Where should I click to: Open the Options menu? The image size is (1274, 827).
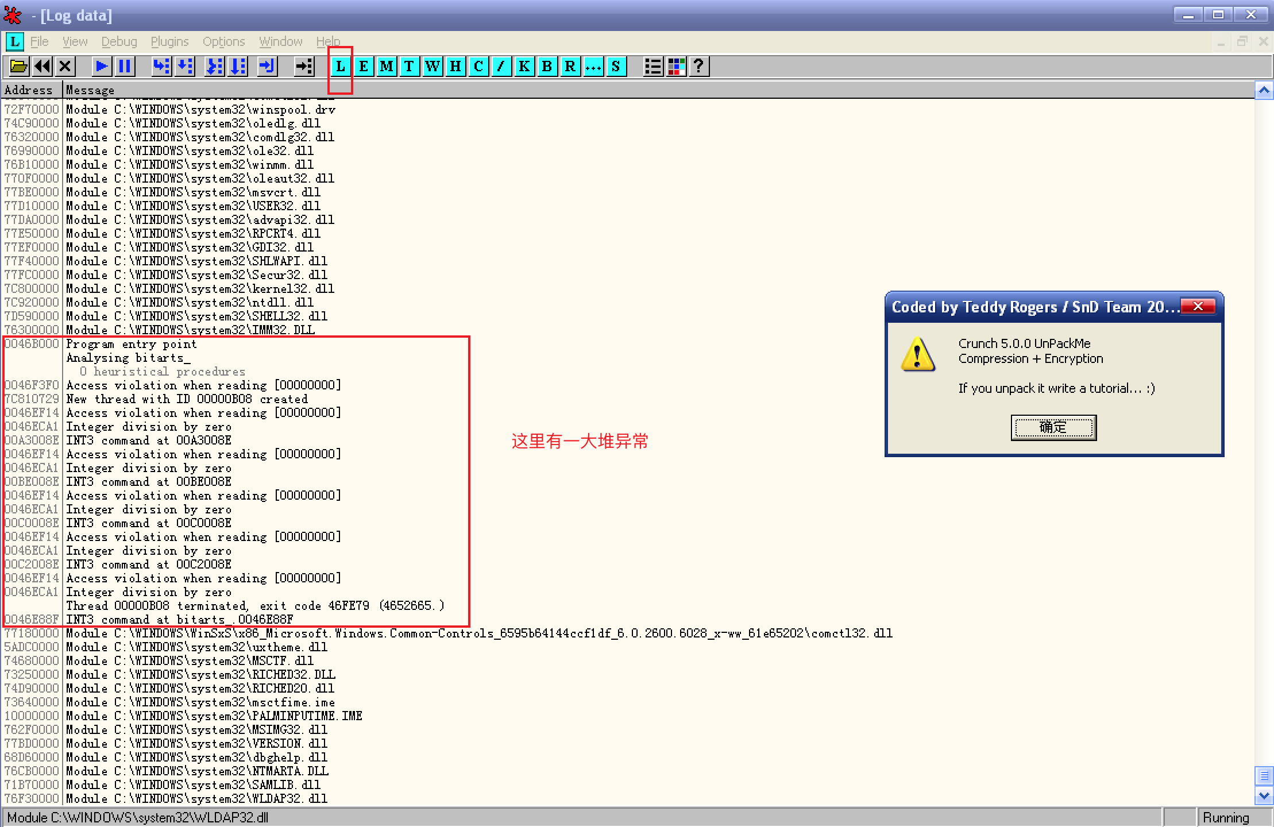[223, 42]
